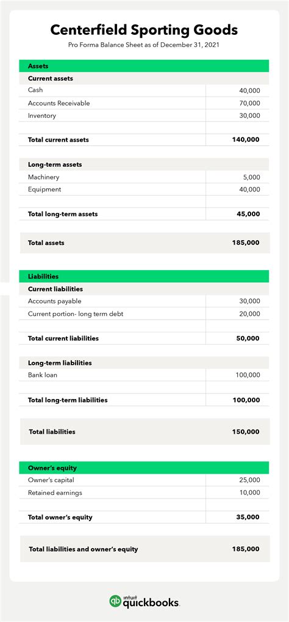Image resolution: width=289 pixels, height=622 pixels.
Task: Select Total current assets 140,000 value
Action: 246,140
